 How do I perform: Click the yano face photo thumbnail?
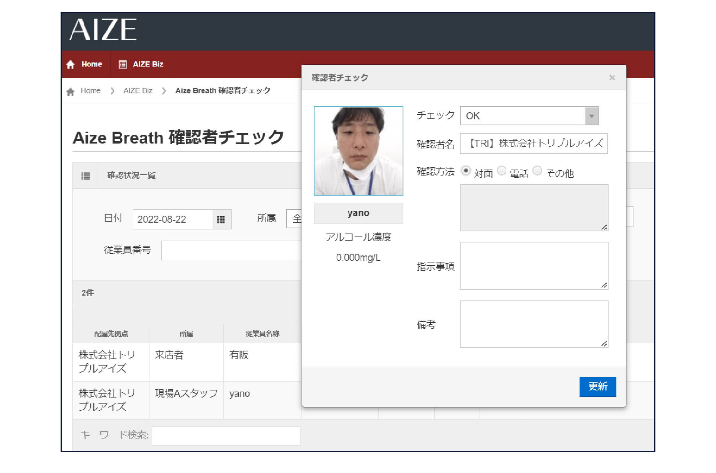click(358, 151)
